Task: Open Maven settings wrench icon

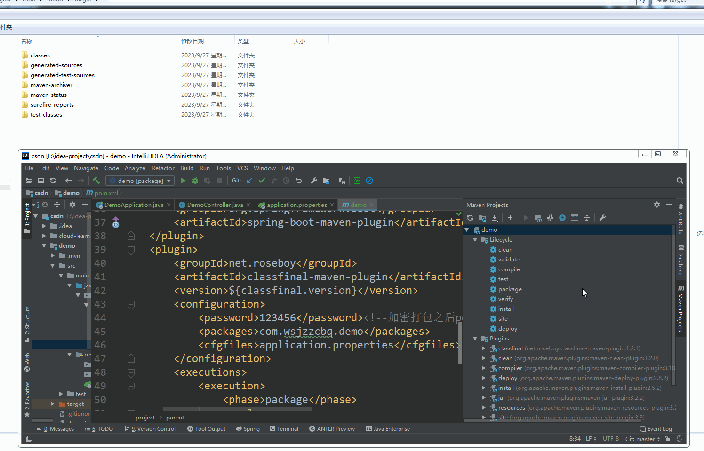Action: (x=602, y=218)
